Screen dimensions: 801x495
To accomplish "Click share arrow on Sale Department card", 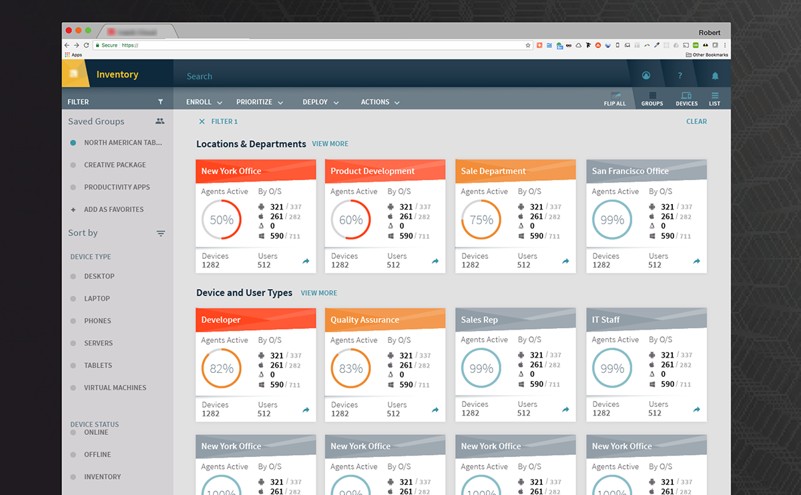I will (x=565, y=262).
